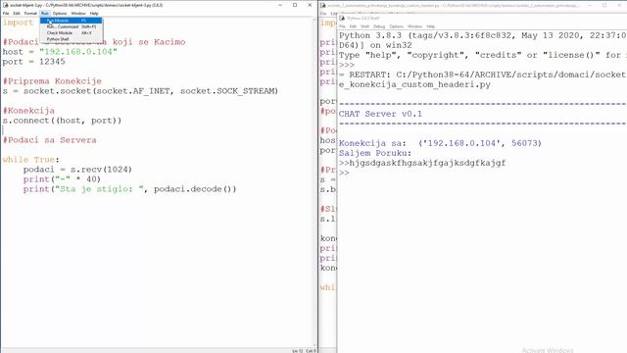Open Help menu in socket-klijent editor
Viewport: 627px width, 353px height.
94,13
